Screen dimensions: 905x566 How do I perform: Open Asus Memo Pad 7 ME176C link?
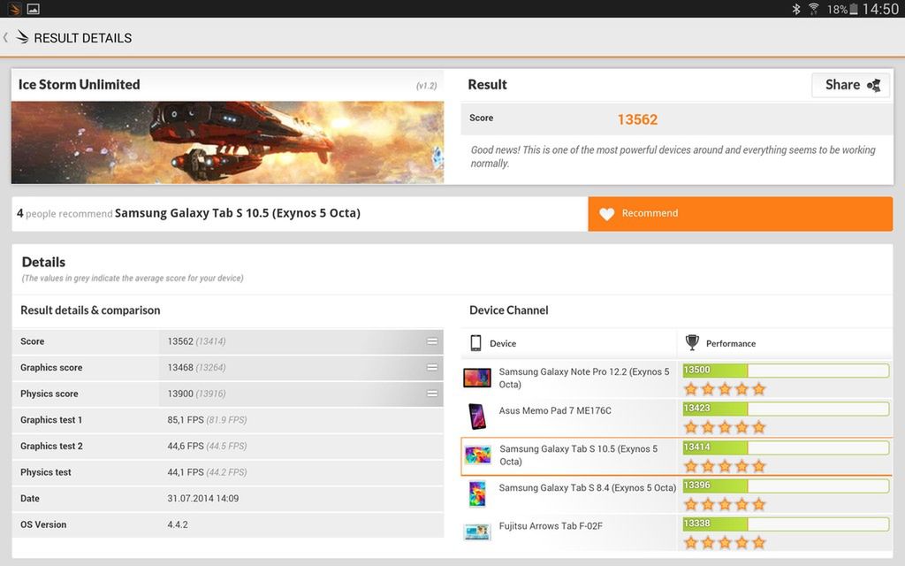(x=555, y=410)
